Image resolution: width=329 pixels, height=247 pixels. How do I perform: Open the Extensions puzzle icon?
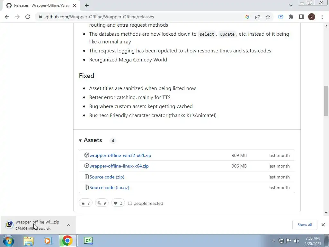pos(291,17)
